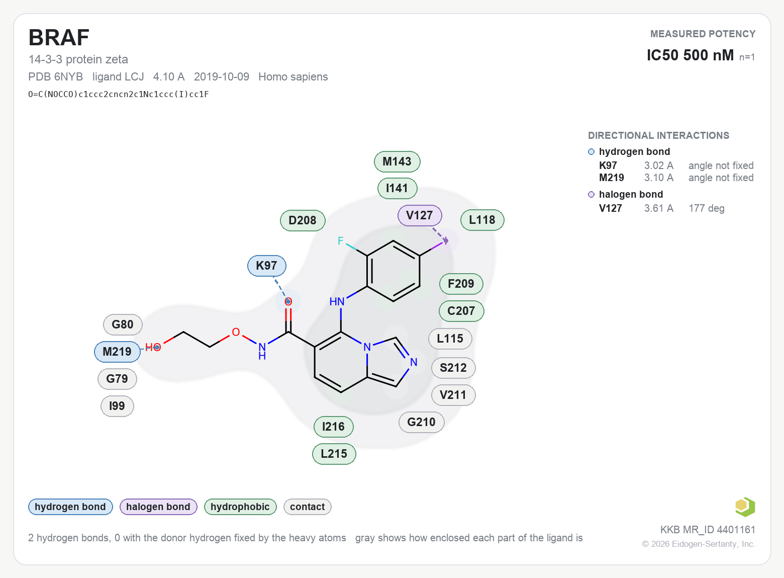Select the G80 contact residue
Screen dimensions: 784x578
point(123,324)
